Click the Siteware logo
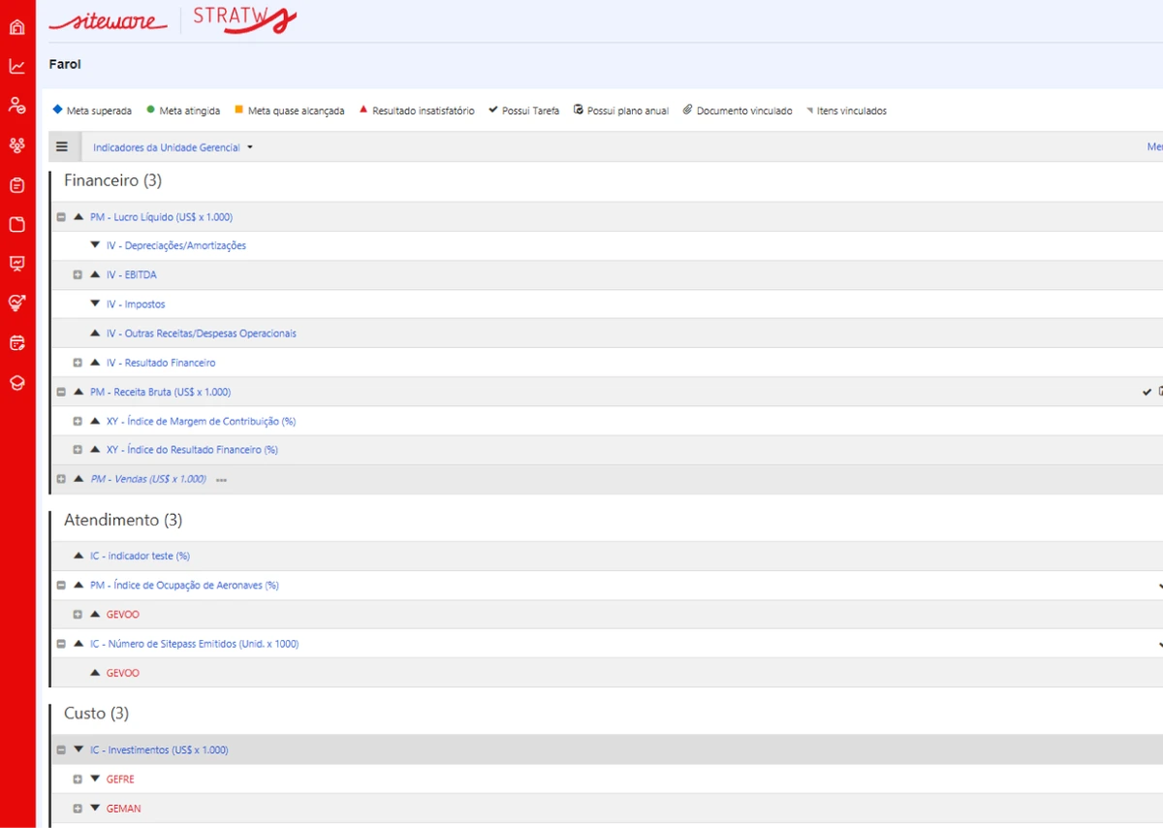Image resolution: width=1163 pixels, height=828 pixels. point(109,20)
